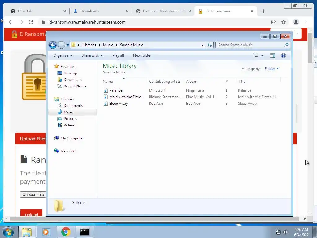Click the share page icon in Chrome
Screen dimensions: 317x238
274,22
